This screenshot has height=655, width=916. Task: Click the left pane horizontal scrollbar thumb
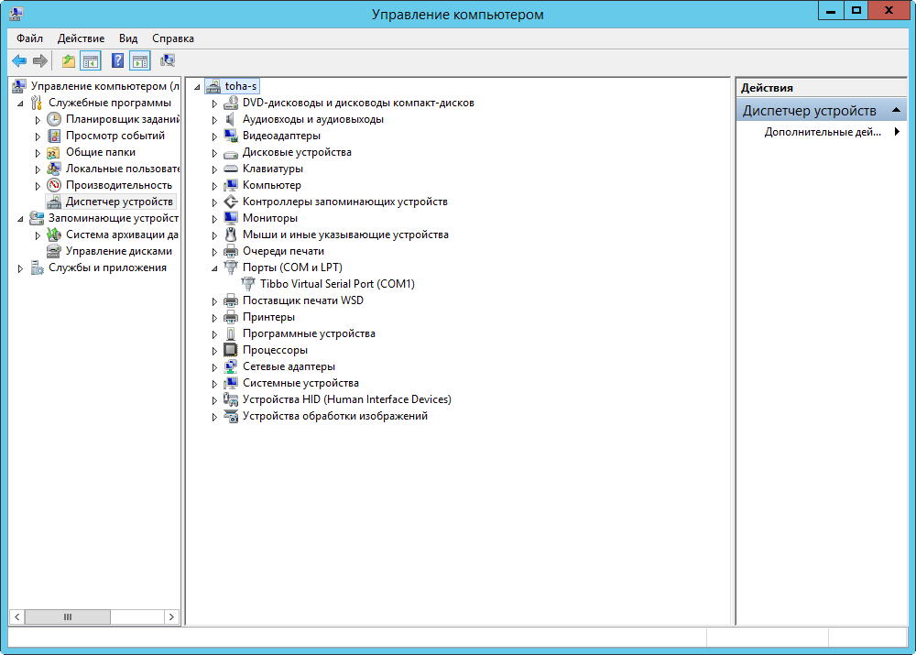[x=67, y=617]
